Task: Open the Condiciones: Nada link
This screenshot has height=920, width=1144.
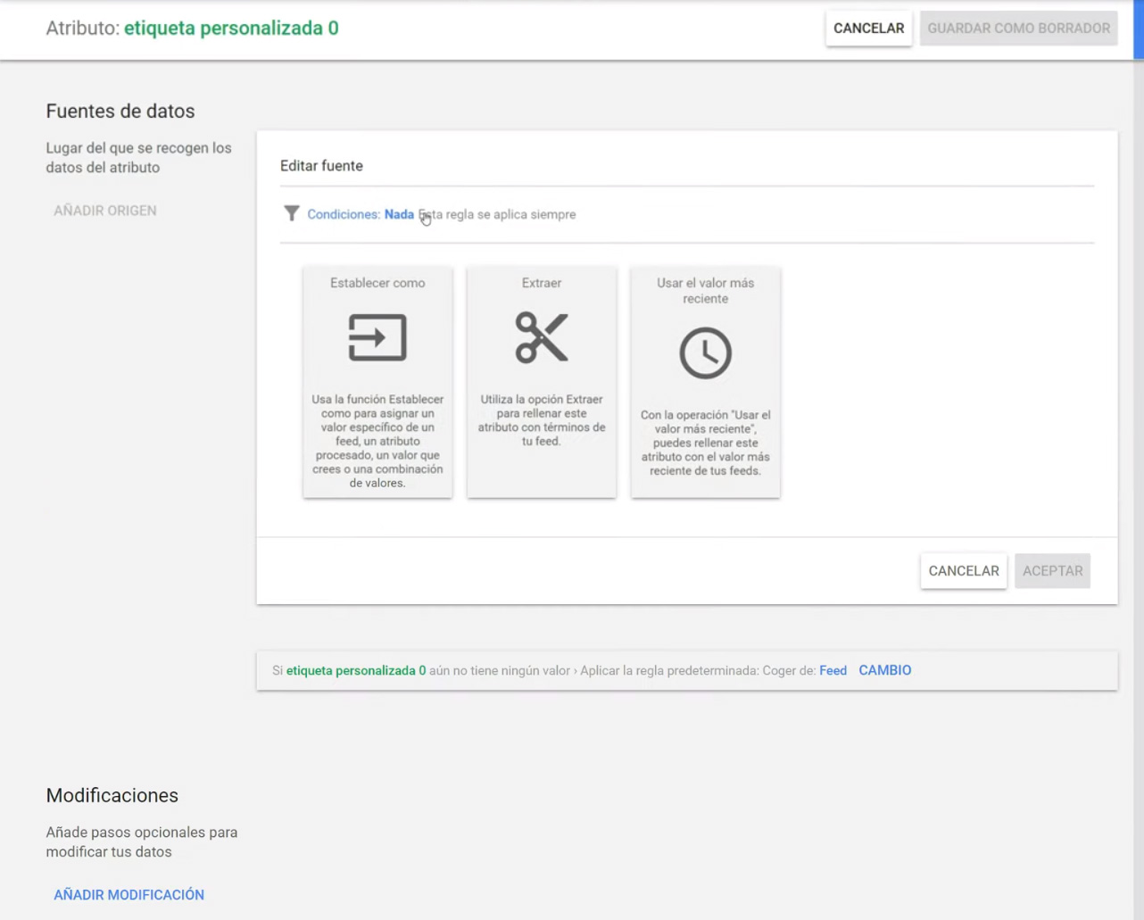Action: click(x=361, y=214)
